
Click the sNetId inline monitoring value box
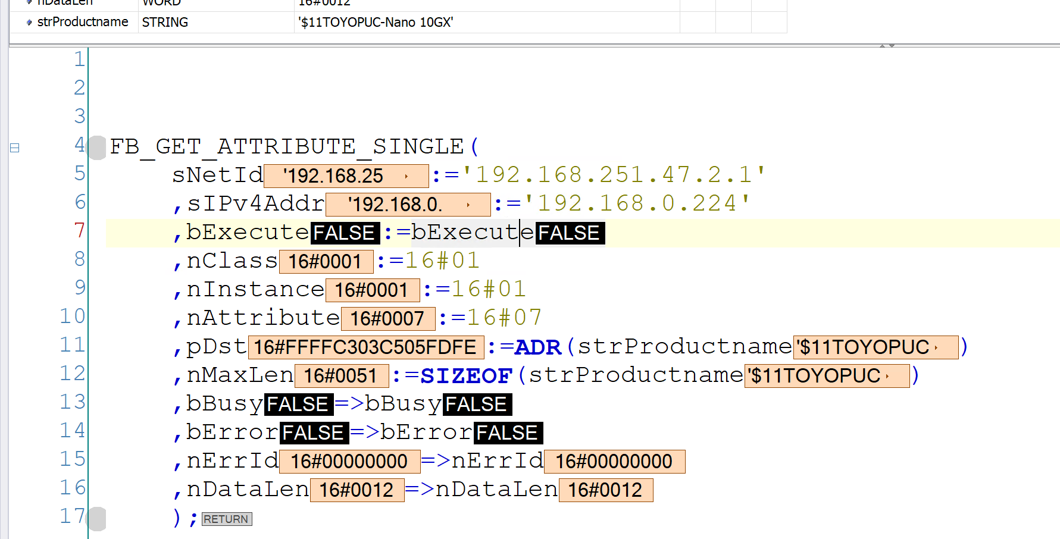(345, 176)
